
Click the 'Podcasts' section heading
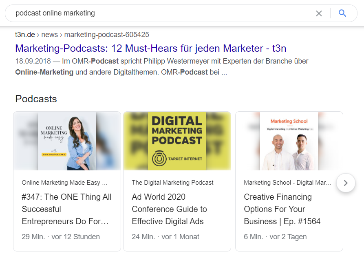coord(36,99)
